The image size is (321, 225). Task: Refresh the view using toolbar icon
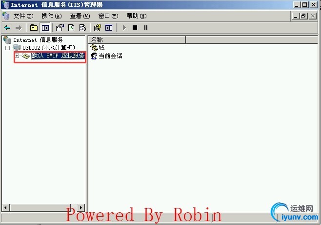pyautogui.click(x=71, y=28)
